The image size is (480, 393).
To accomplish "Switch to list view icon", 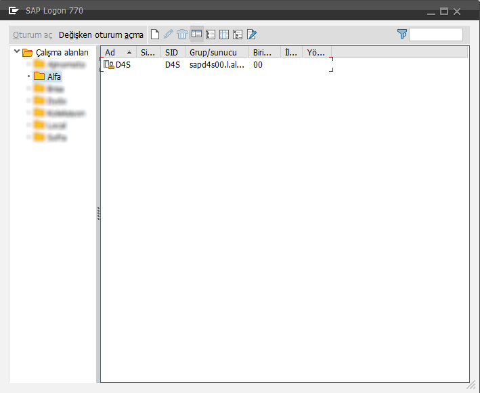I will [x=211, y=34].
